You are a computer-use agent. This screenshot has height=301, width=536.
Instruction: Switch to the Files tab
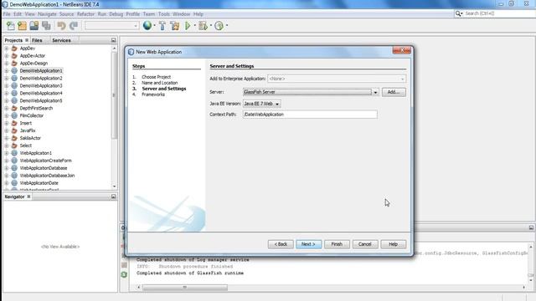[37, 40]
